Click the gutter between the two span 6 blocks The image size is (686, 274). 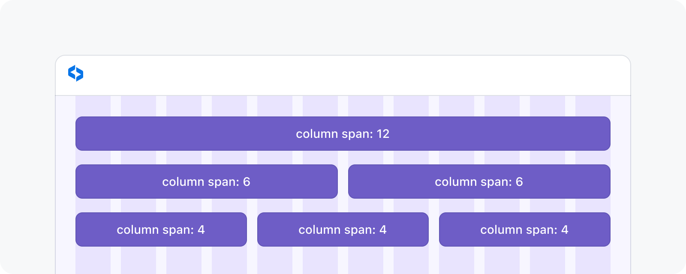(343, 182)
